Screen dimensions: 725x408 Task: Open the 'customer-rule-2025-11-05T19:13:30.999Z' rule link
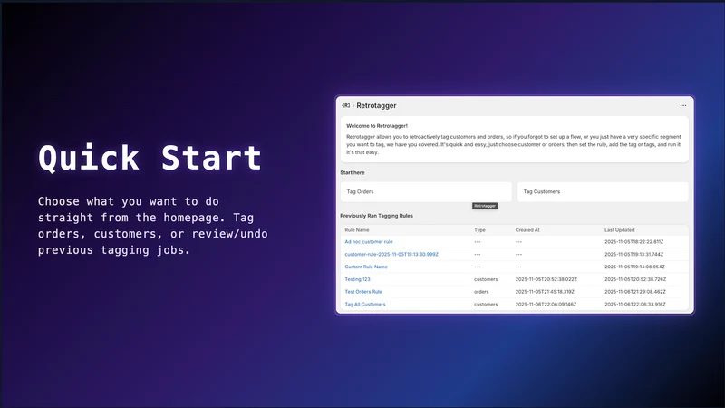coord(391,255)
